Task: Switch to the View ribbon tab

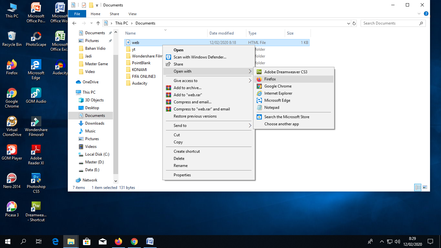Action: point(132,14)
